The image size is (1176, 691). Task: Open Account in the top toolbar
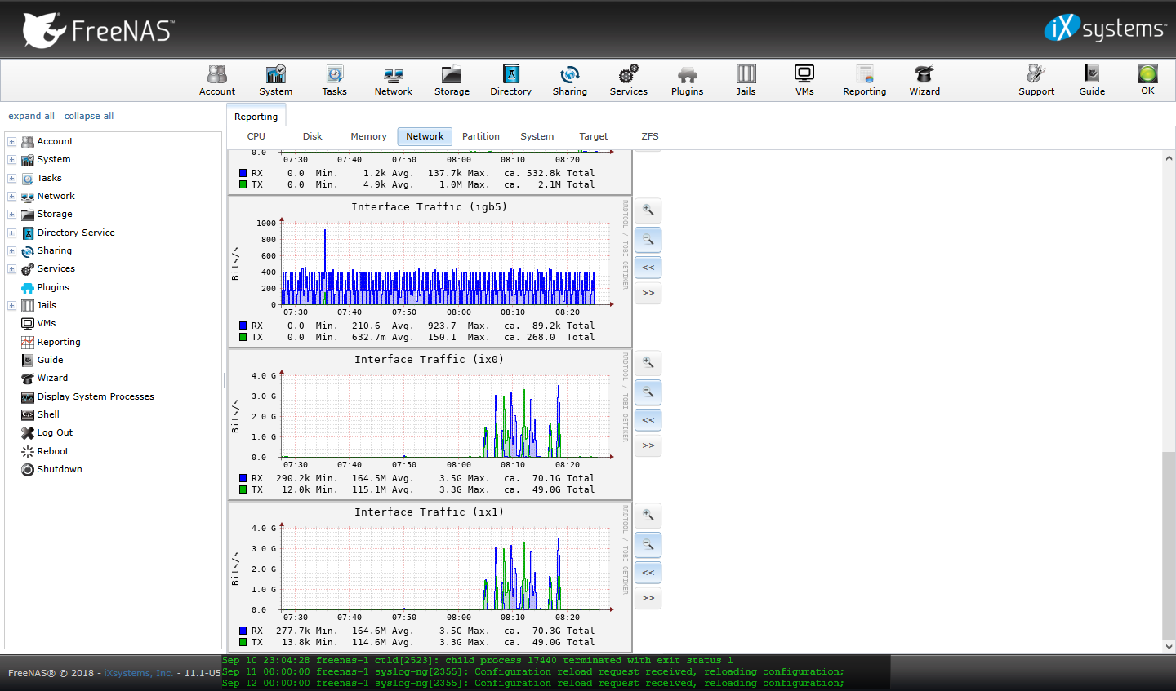pyautogui.click(x=217, y=80)
